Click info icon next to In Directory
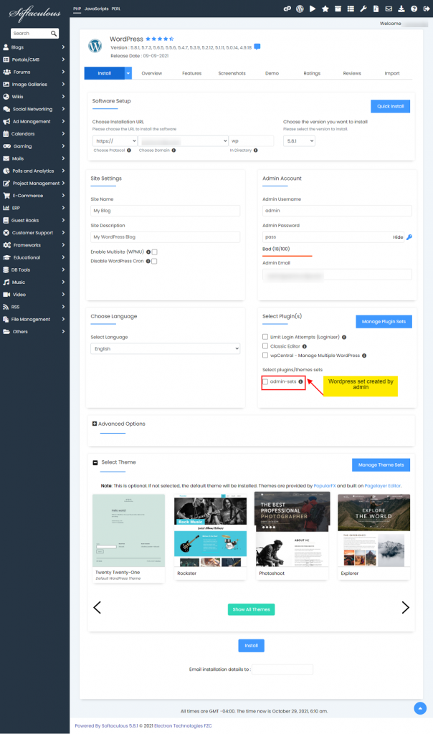The width and height of the screenshot is (433, 734). [x=256, y=151]
